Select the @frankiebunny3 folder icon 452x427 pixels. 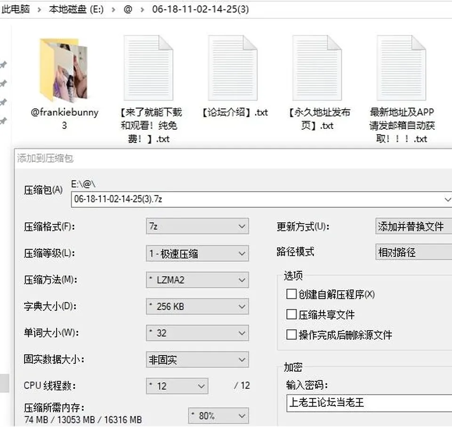[x=64, y=70]
